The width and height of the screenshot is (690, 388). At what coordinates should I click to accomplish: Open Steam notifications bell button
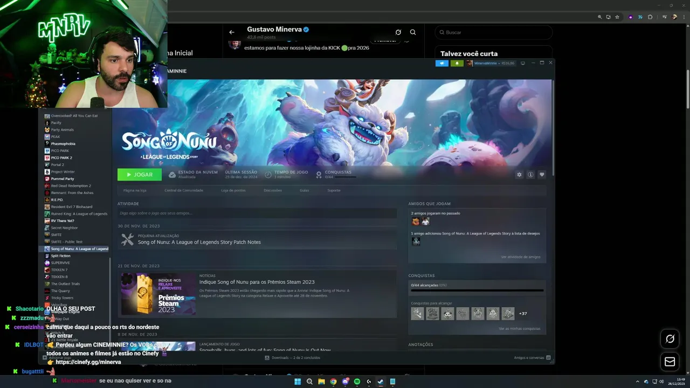point(457,63)
